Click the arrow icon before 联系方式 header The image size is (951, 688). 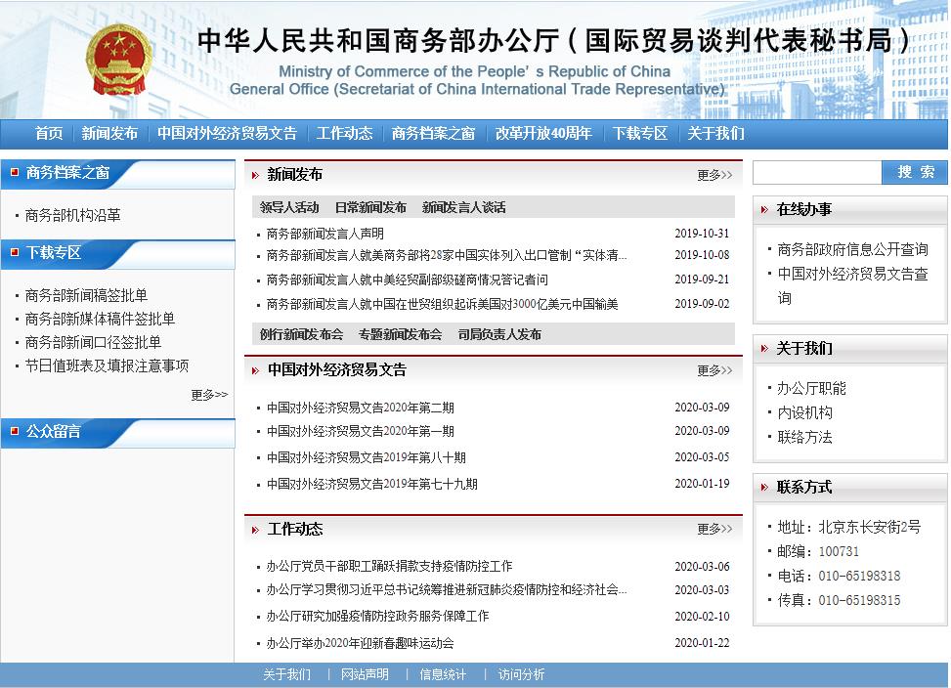[x=766, y=486]
